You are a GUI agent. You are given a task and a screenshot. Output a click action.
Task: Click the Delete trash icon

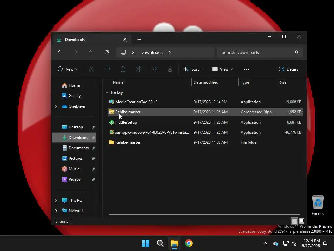[170, 69]
